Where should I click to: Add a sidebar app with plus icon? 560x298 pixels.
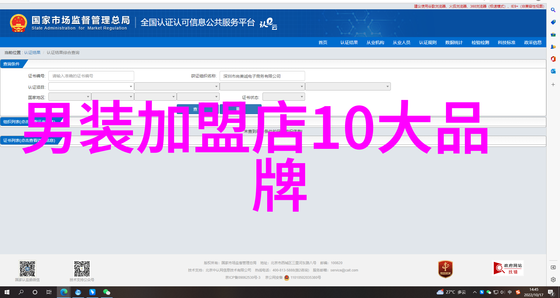tap(553, 85)
